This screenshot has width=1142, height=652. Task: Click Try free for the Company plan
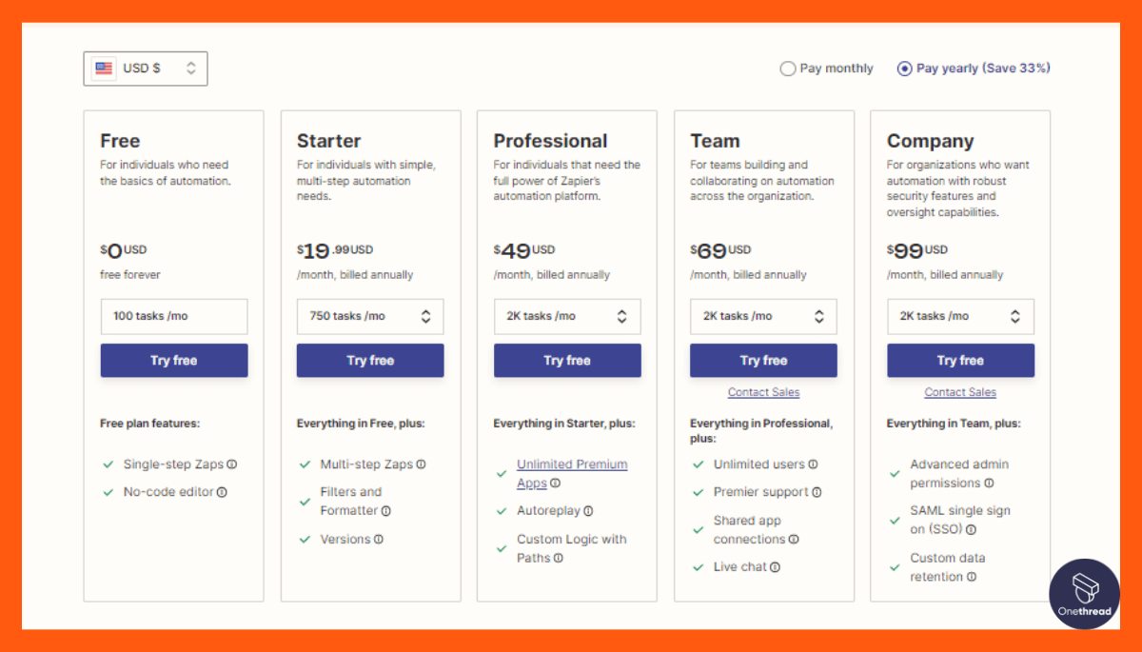tap(960, 361)
